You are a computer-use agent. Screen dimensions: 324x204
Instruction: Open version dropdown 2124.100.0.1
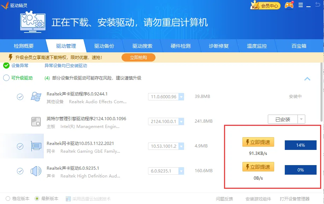click(x=181, y=122)
